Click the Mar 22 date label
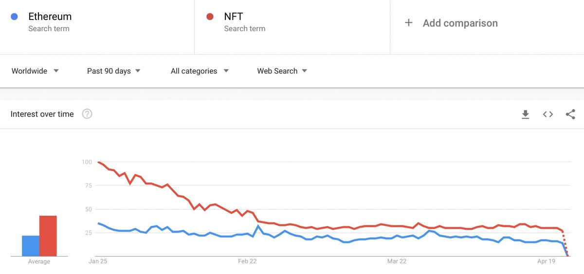Viewport: 584px width, 274px height. point(397,261)
